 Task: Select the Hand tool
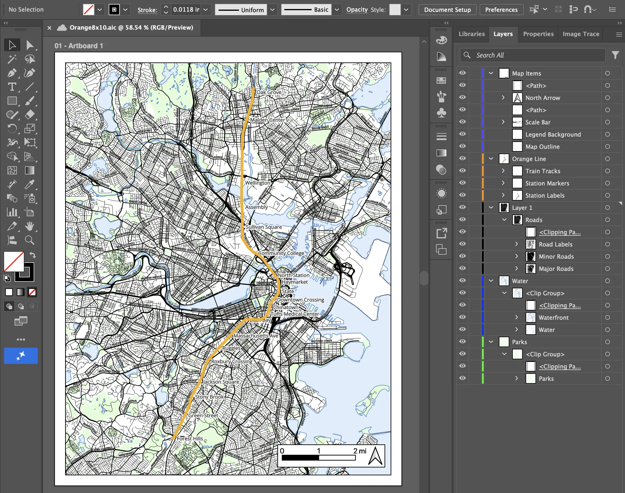pyautogui.click(x=30, y=226)
